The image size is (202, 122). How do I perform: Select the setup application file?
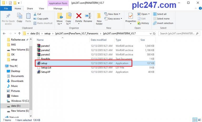95,63
